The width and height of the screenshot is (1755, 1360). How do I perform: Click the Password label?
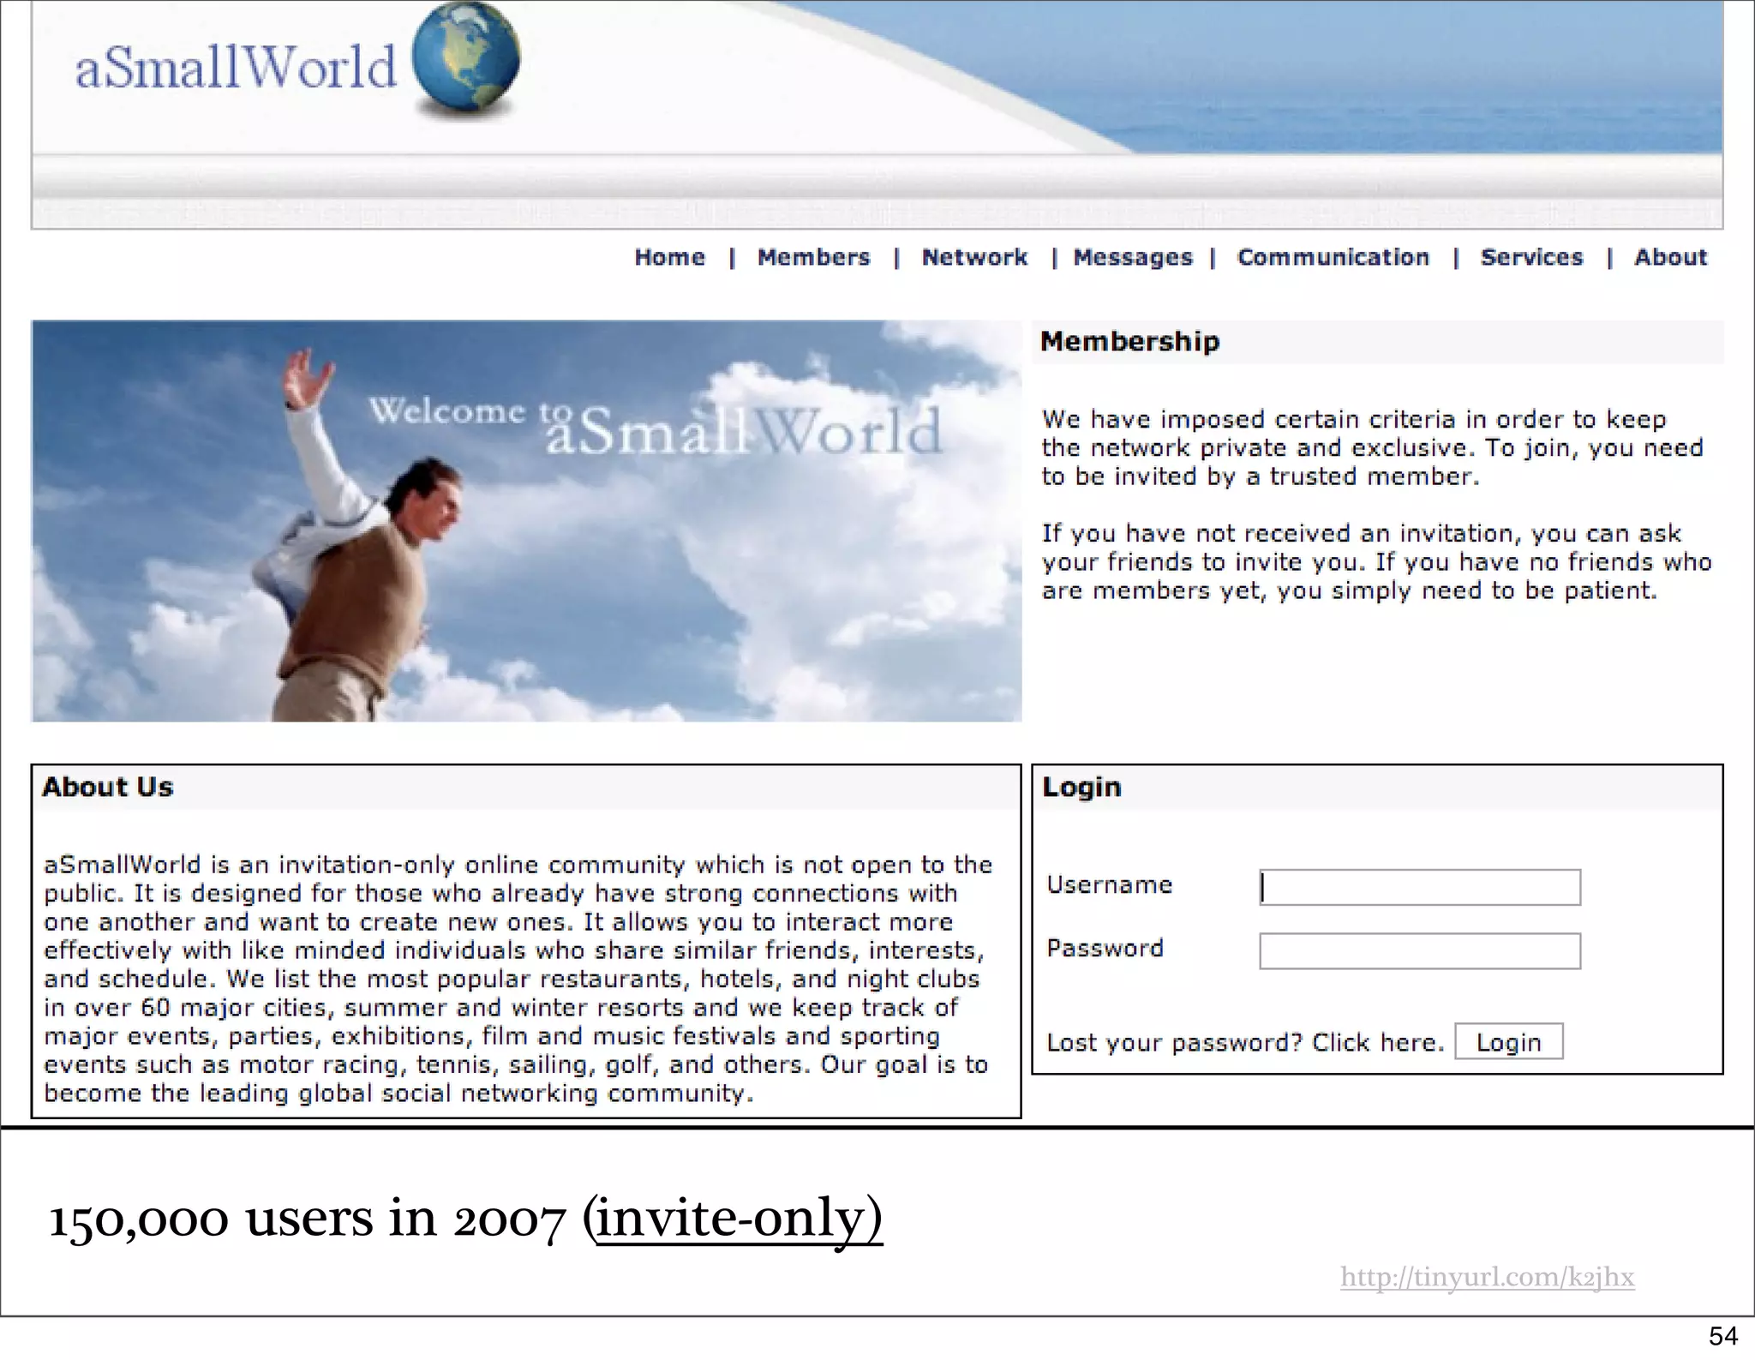[1105, 948]
